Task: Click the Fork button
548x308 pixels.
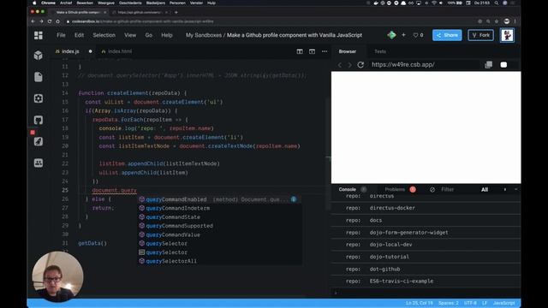Action: [x=480, y=35]
